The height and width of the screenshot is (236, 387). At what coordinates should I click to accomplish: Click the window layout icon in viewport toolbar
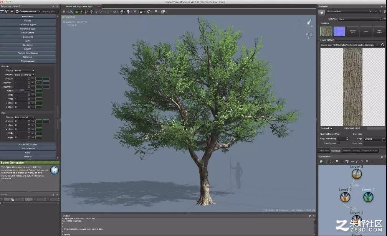click(163, 12)
